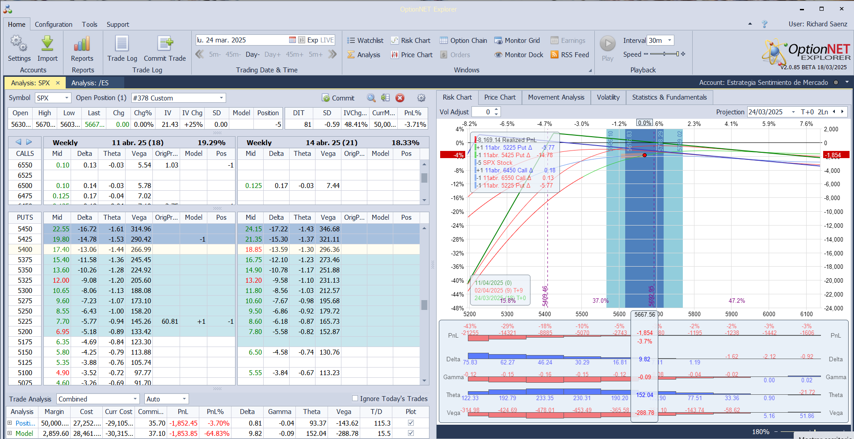Viewport: 854px width, 439px height.
Task: Toggle Plot checkbox for Position row
Action: [411, 423]
